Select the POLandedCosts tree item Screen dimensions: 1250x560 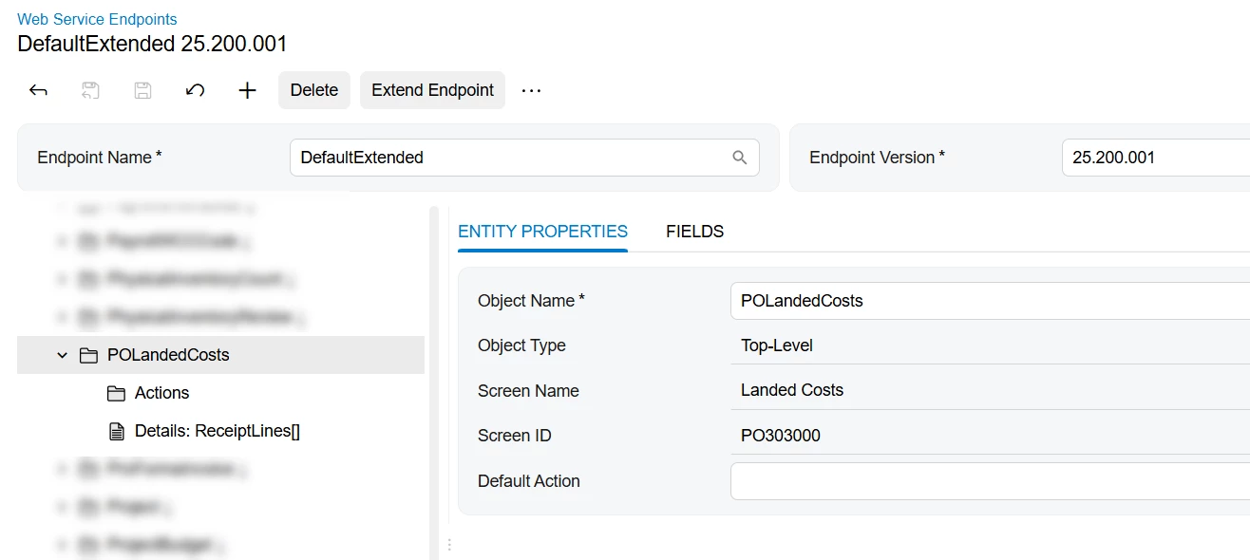point(168,355)
